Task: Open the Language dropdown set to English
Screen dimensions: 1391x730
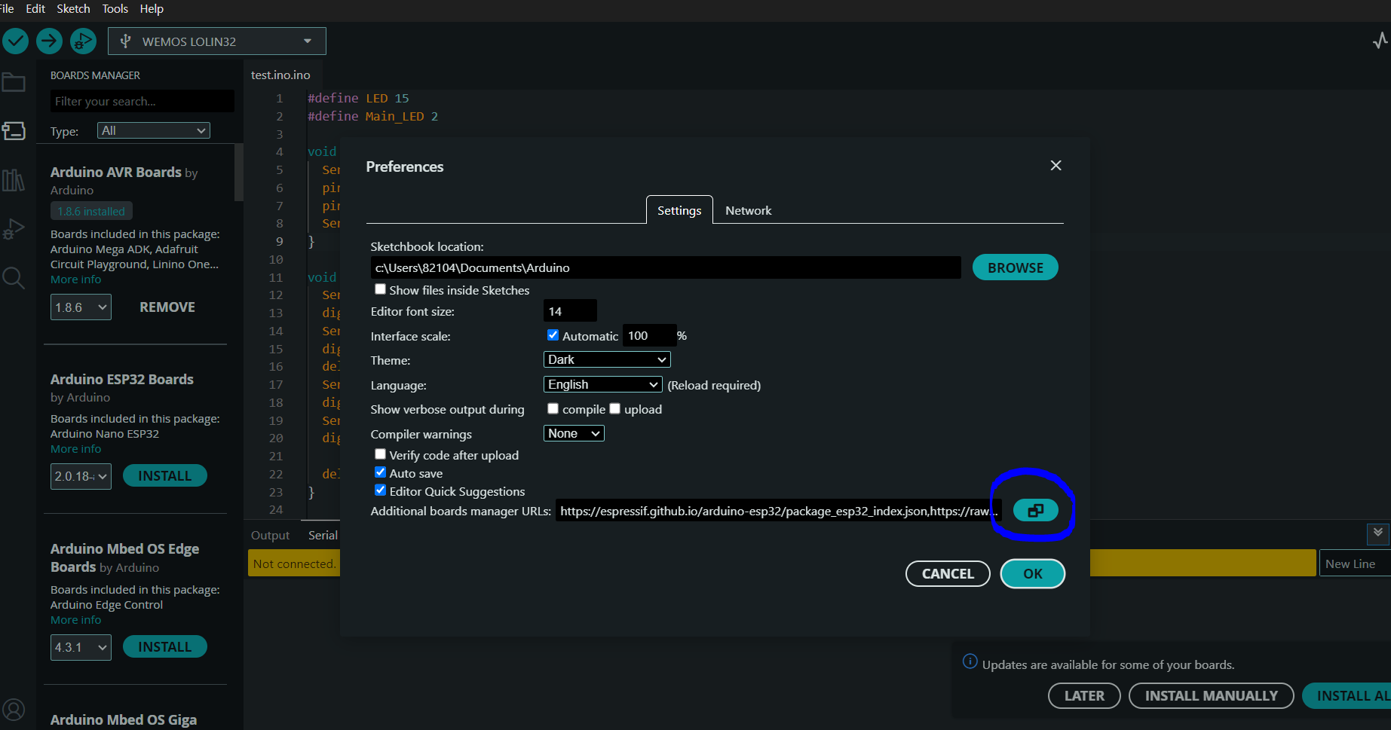Action: pyautogui.click(x=602, y=384)
